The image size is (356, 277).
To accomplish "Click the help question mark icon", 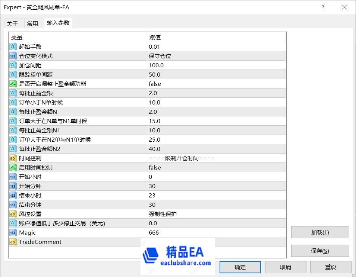I will tap(323, 7).
